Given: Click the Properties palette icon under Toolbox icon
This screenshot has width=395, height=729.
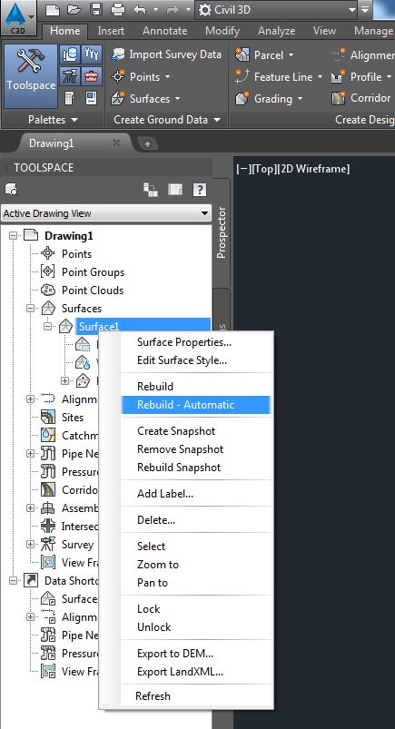Looking at the screenshot, I should pos(91,98).
